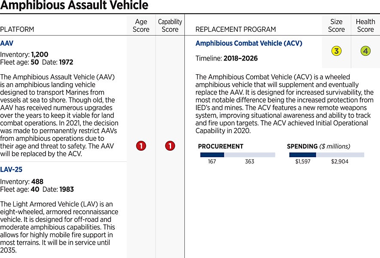380x258 pixels.
Task: Open the AAV platform heading
Action: [7, 43]
